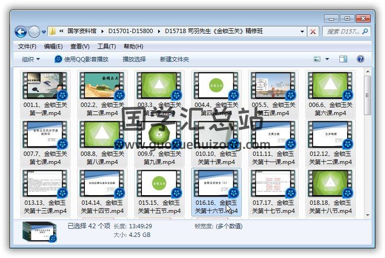Viewport: 385px width, 258px height.
Task: Toggle the preview pane icon
Action: (x=343, y=59)
